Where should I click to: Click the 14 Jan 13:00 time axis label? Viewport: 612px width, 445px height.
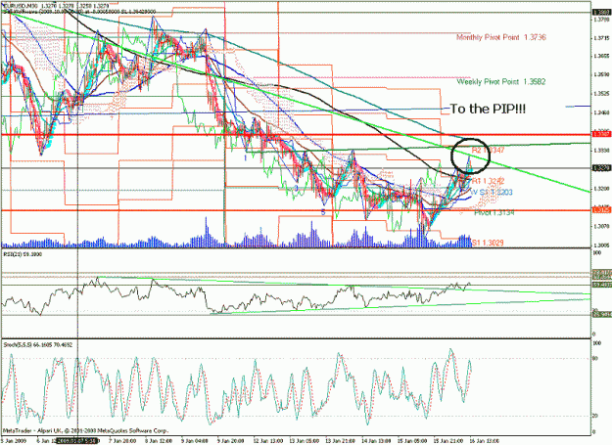[377, 441]
